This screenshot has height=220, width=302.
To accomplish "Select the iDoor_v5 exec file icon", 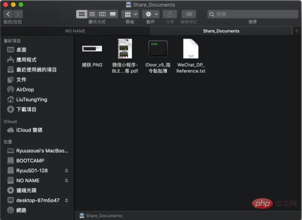I will coord(158,49).
